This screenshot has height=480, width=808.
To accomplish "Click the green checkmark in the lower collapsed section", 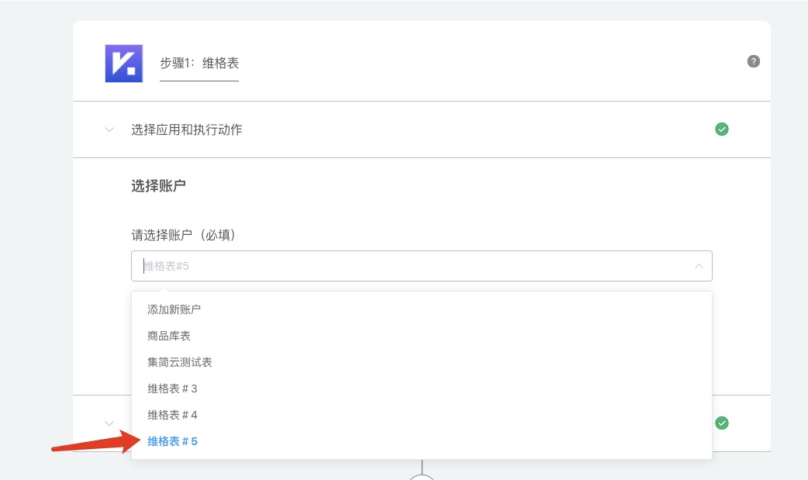I will (721, 423).
